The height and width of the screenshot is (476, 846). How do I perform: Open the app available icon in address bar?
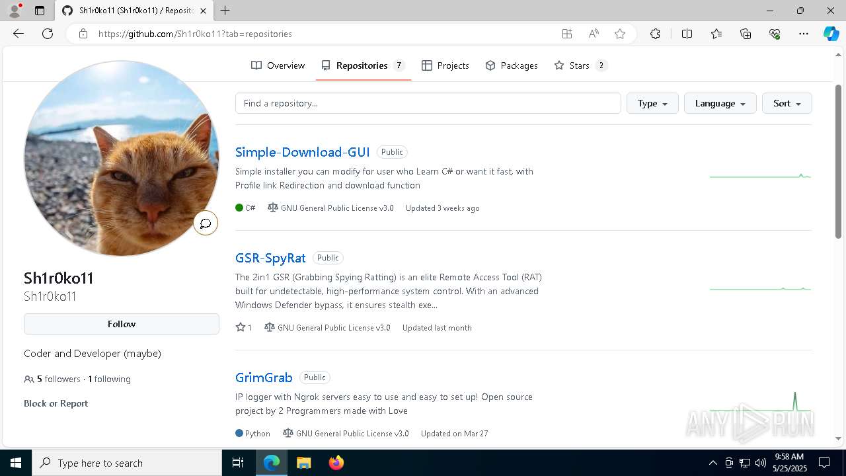567,34
